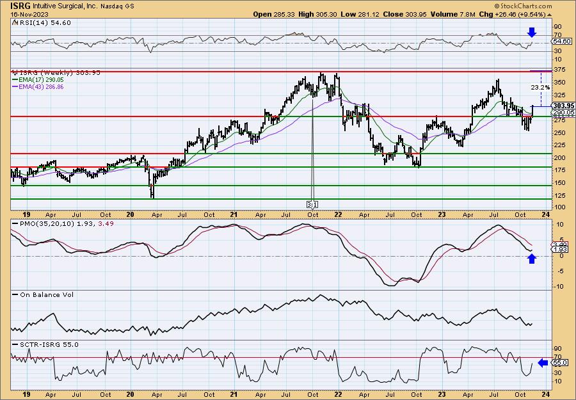Image resolution: width=576 pixels, height=400 pixels.
Task: Click the ISRG ticker symbol in header
Action: (20, 6)
